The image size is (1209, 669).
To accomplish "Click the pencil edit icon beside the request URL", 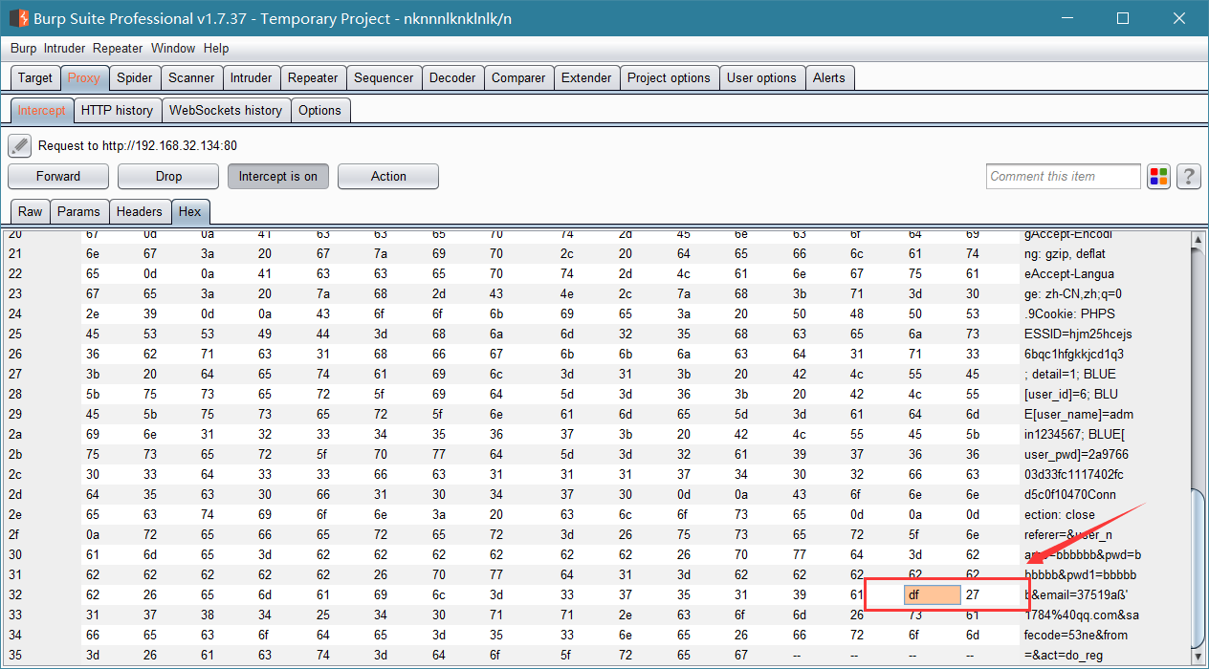I will (x=20, y=146).
